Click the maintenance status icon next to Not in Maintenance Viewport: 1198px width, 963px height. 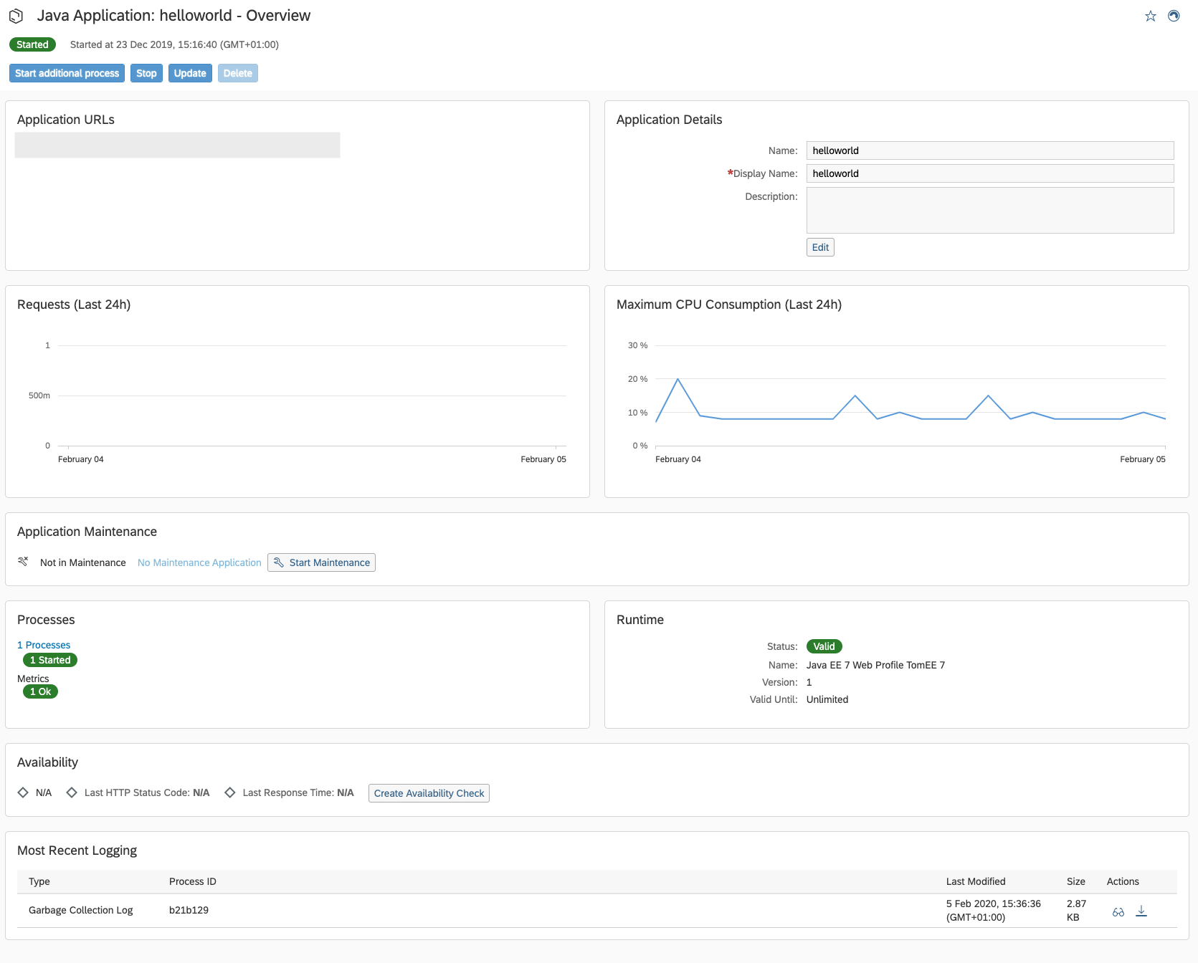pyautogui.click(x=22, y=562)
